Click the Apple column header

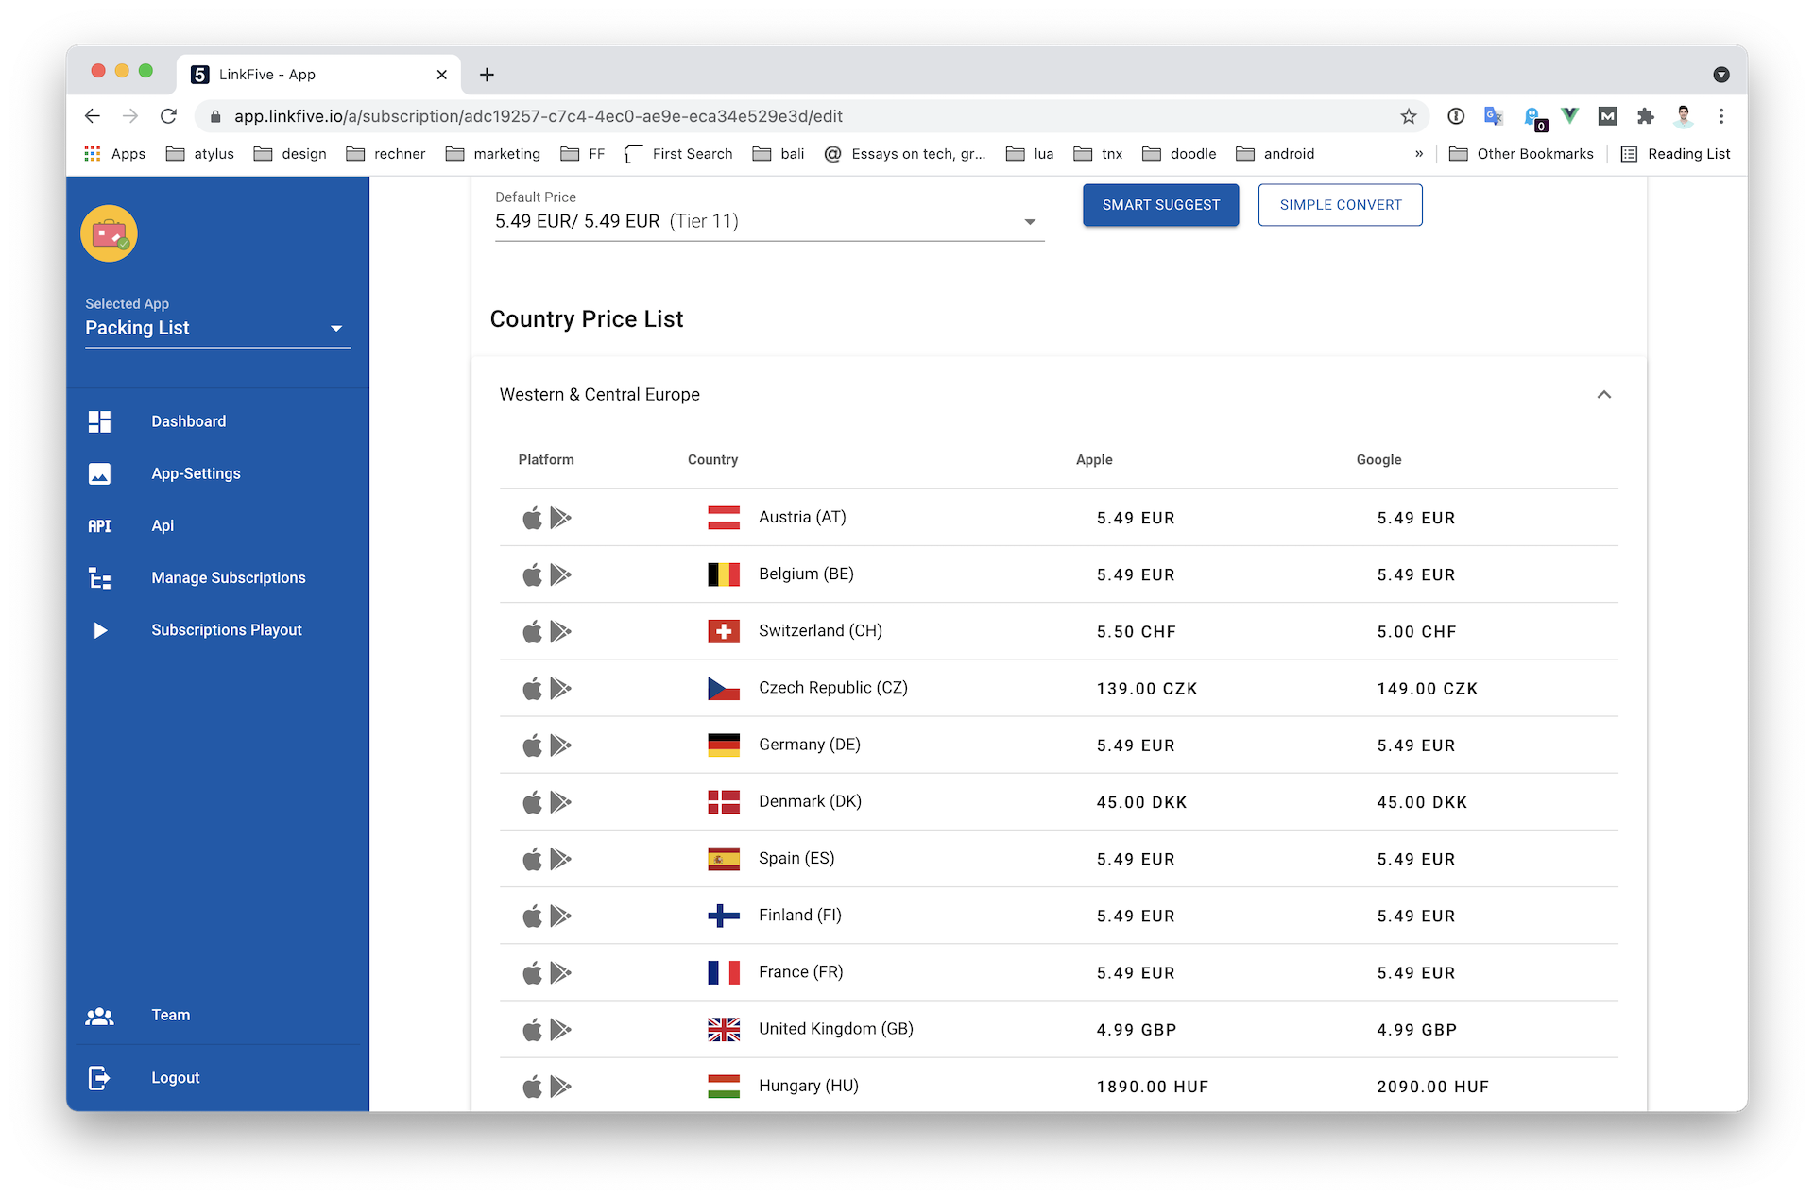pos(1094,460)
